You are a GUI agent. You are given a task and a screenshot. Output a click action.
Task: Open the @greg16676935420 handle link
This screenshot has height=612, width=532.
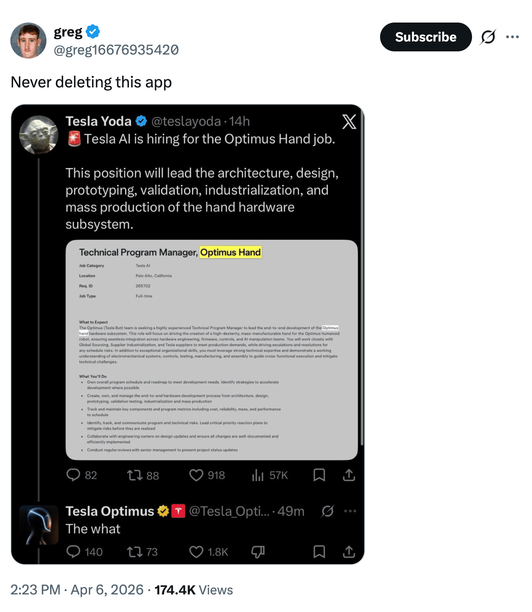click(116, 50)
